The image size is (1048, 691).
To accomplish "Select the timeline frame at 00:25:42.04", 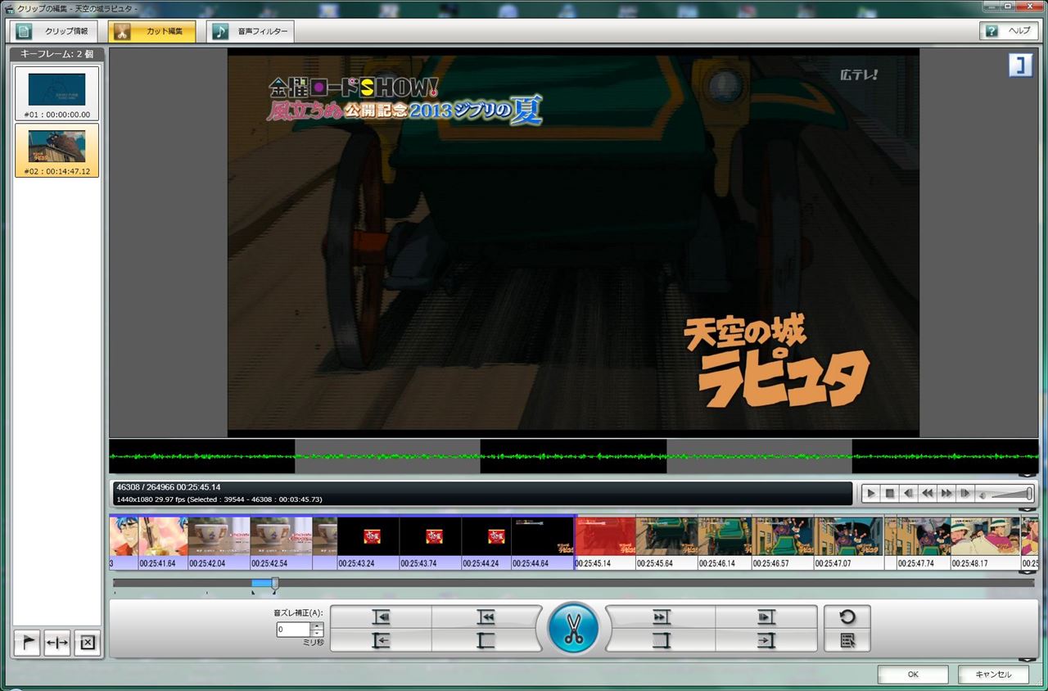I will point(219,543).
